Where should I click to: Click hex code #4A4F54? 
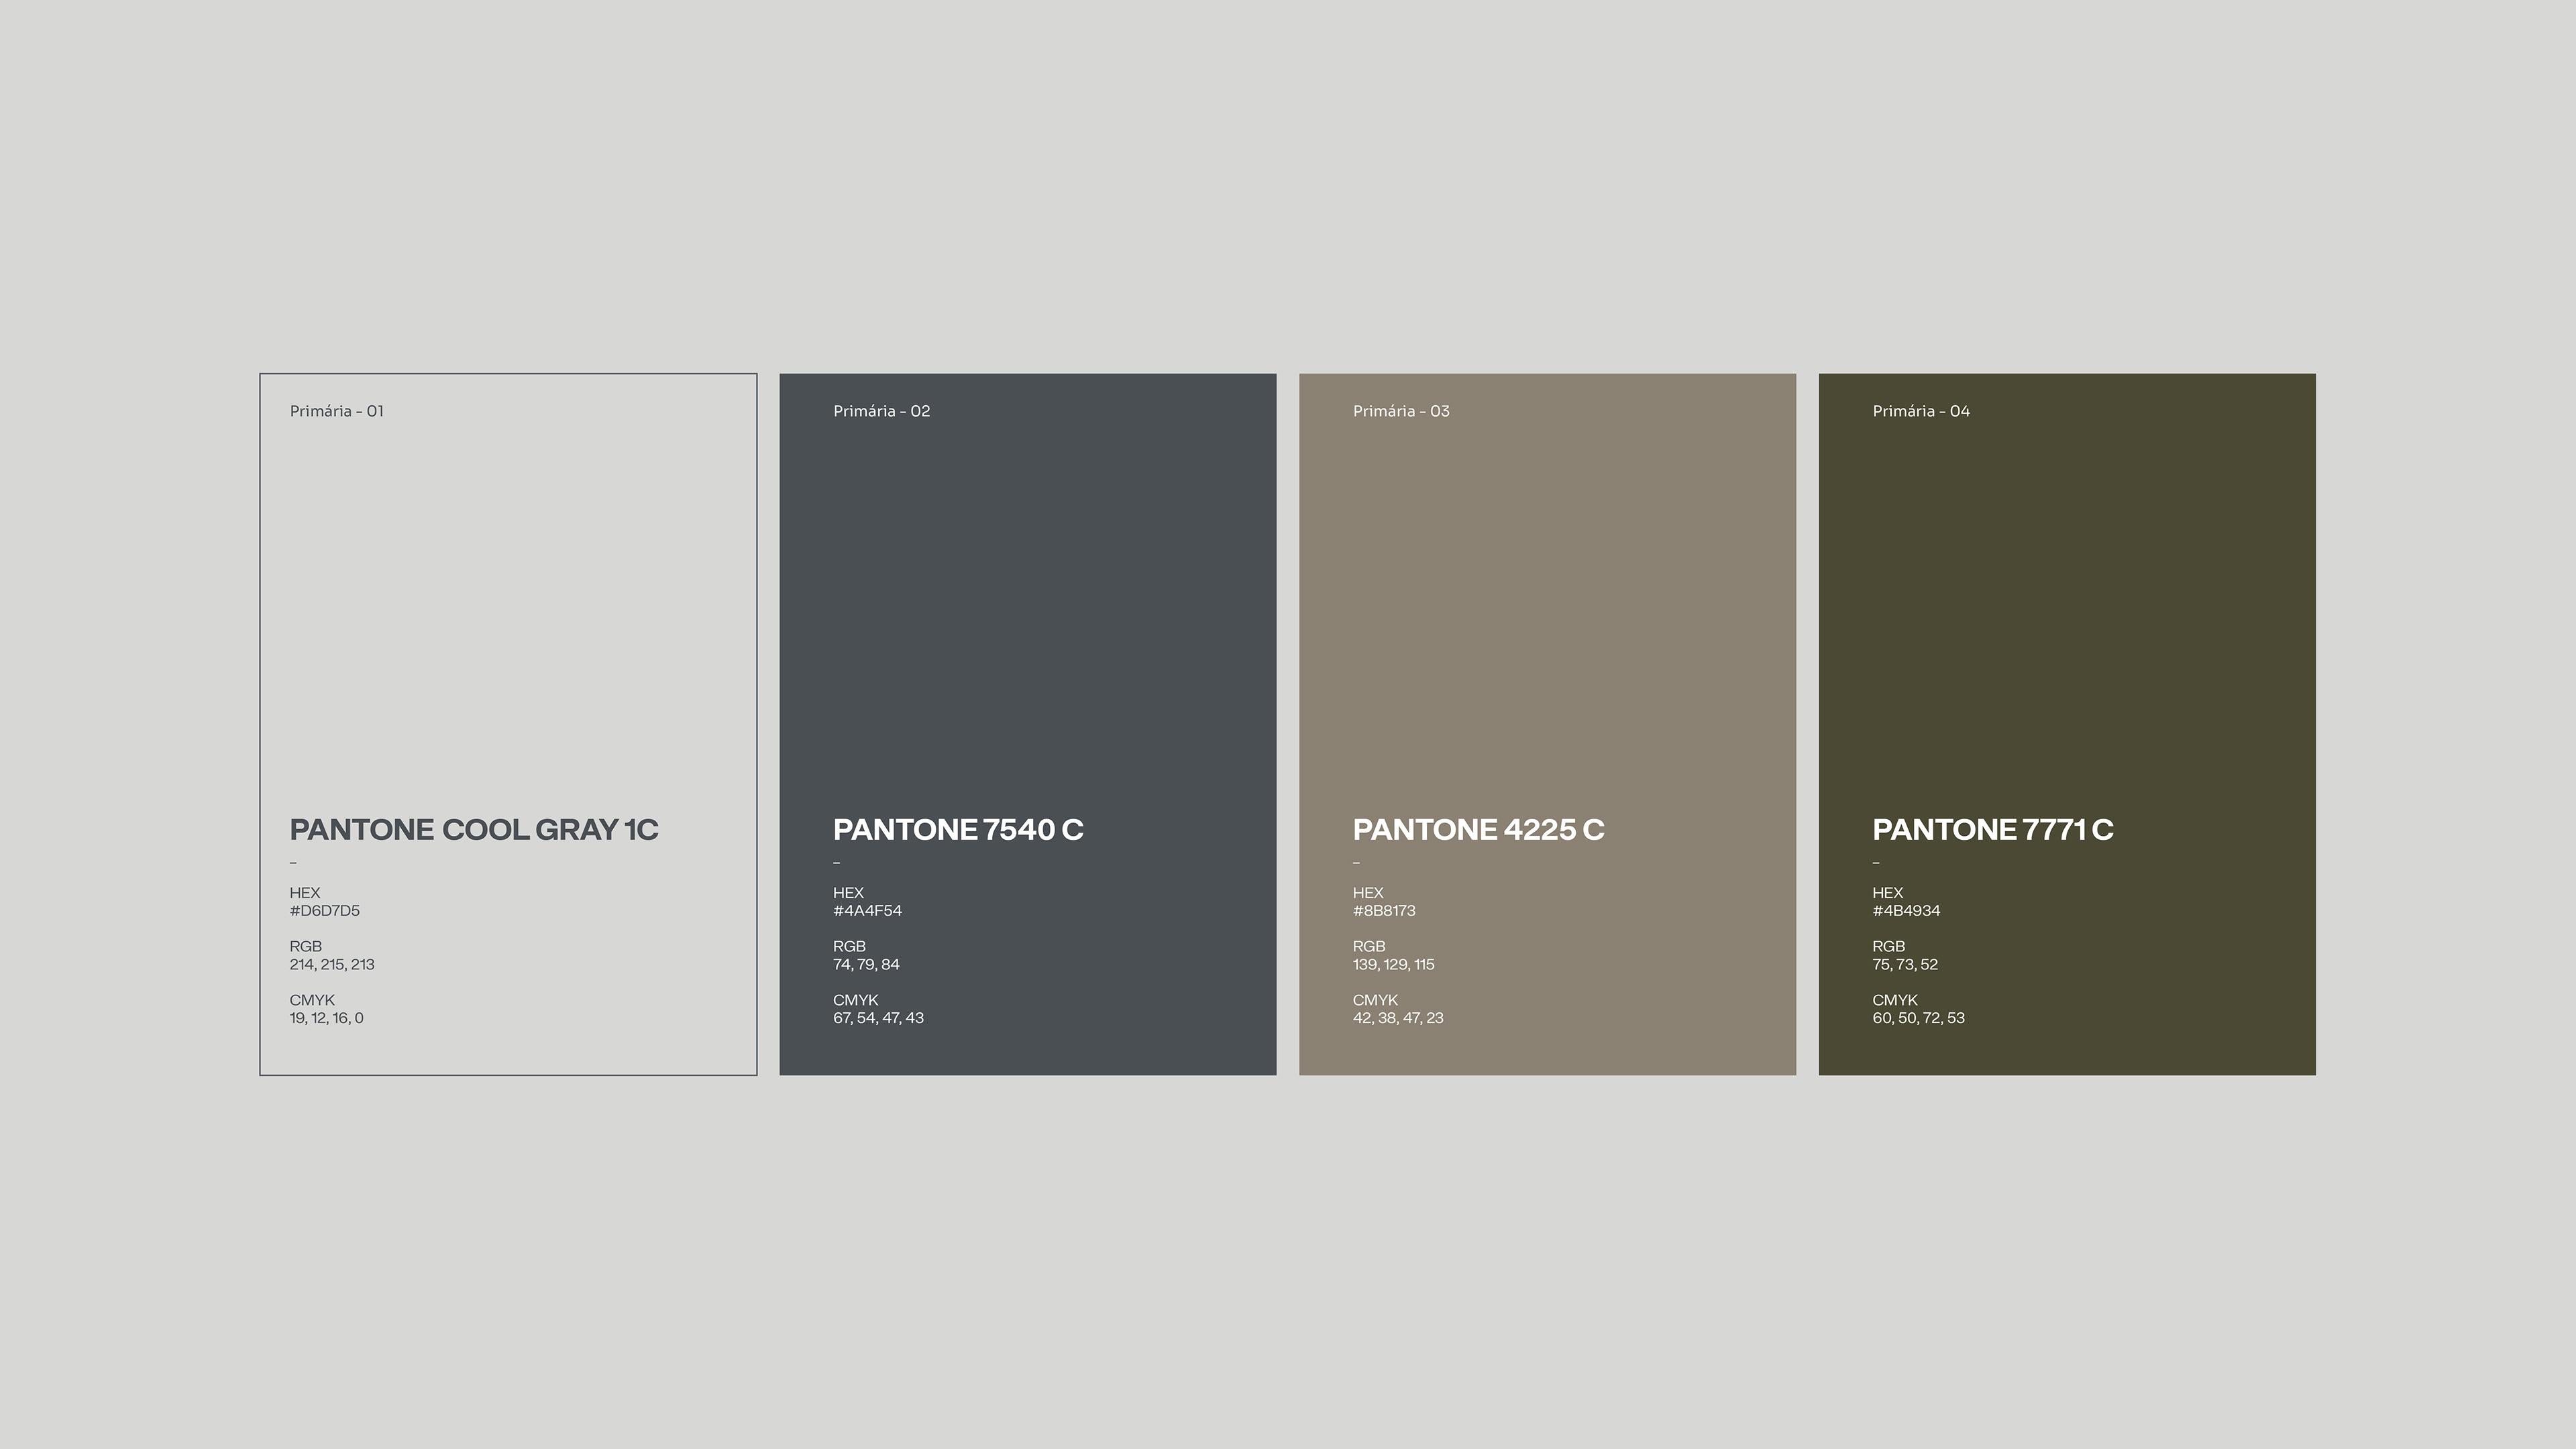click(867, 911)
